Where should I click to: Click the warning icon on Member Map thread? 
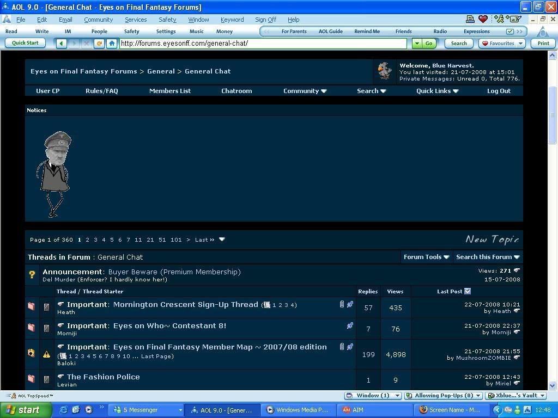pyautogui.click(x=47, y=354)
